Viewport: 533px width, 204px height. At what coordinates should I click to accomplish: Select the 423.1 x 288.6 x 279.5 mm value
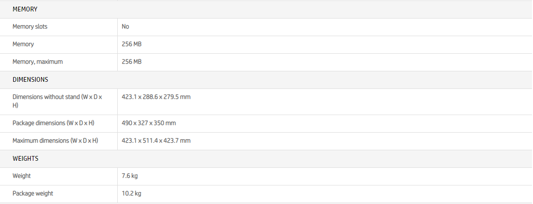[x=156, y=97]
